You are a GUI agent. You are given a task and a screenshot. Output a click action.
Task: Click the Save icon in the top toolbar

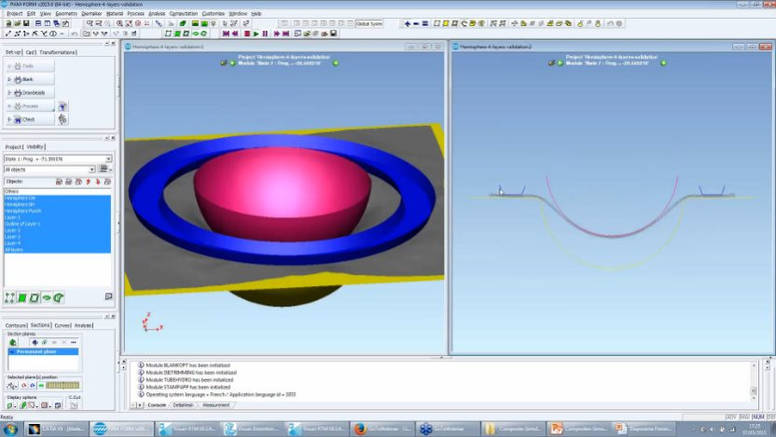pos(26,23)
